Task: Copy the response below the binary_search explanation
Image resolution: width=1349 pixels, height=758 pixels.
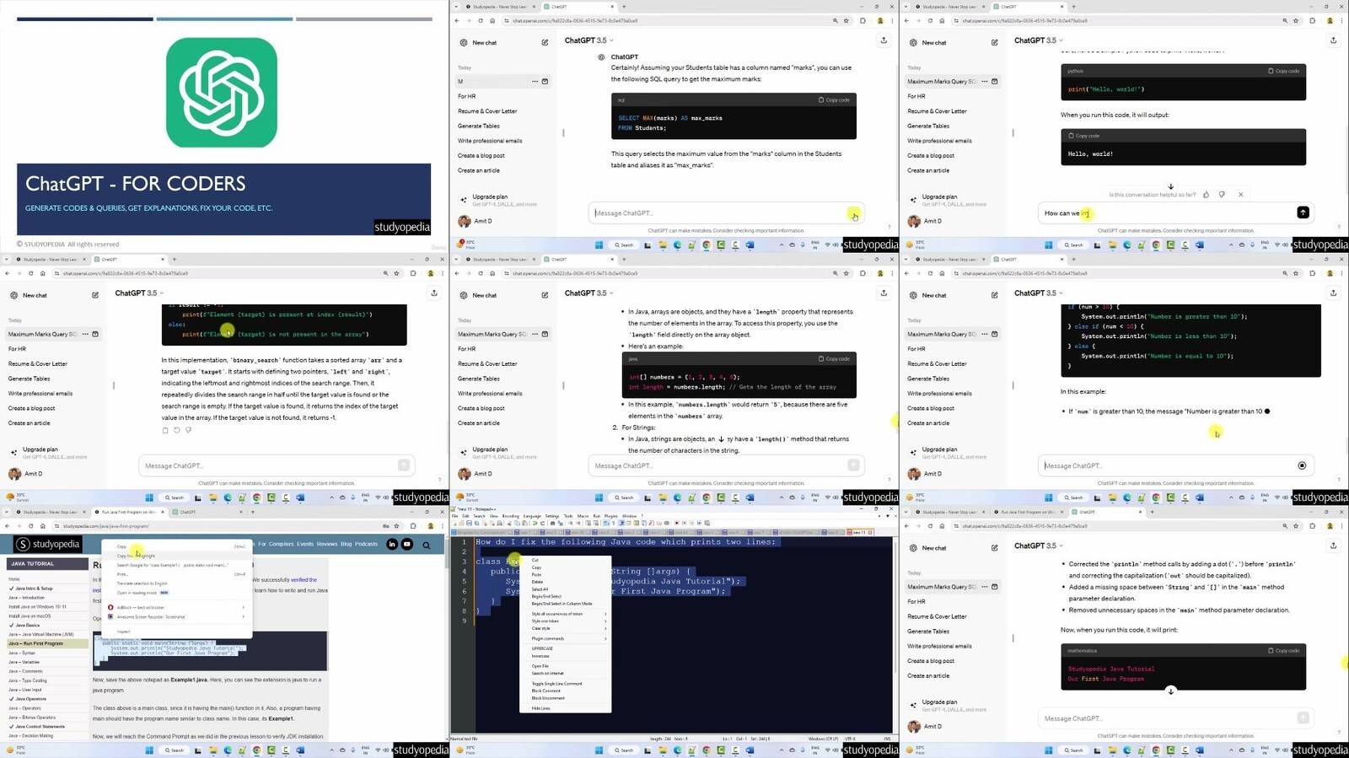Action: [x=165, y=430]
